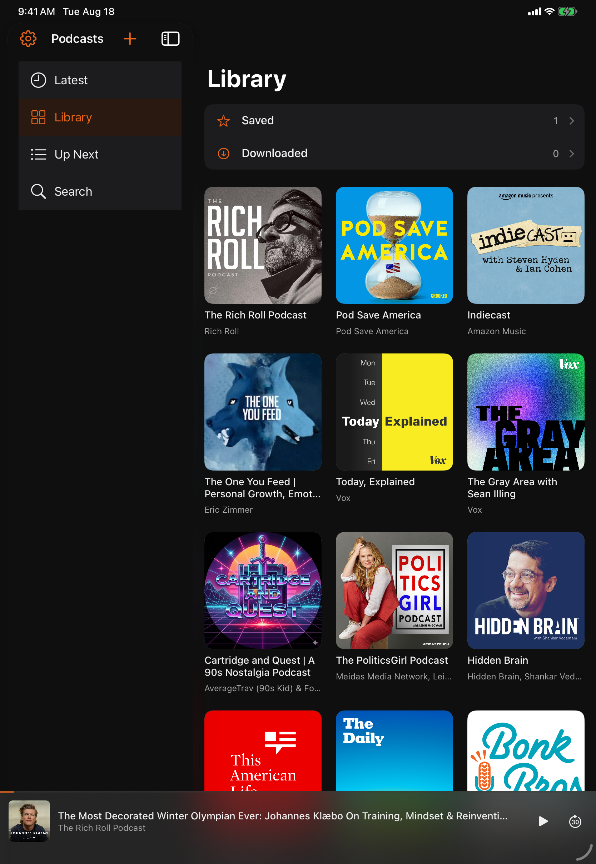
Task: Tap the Saved star icon
Action: pos(223,121)
